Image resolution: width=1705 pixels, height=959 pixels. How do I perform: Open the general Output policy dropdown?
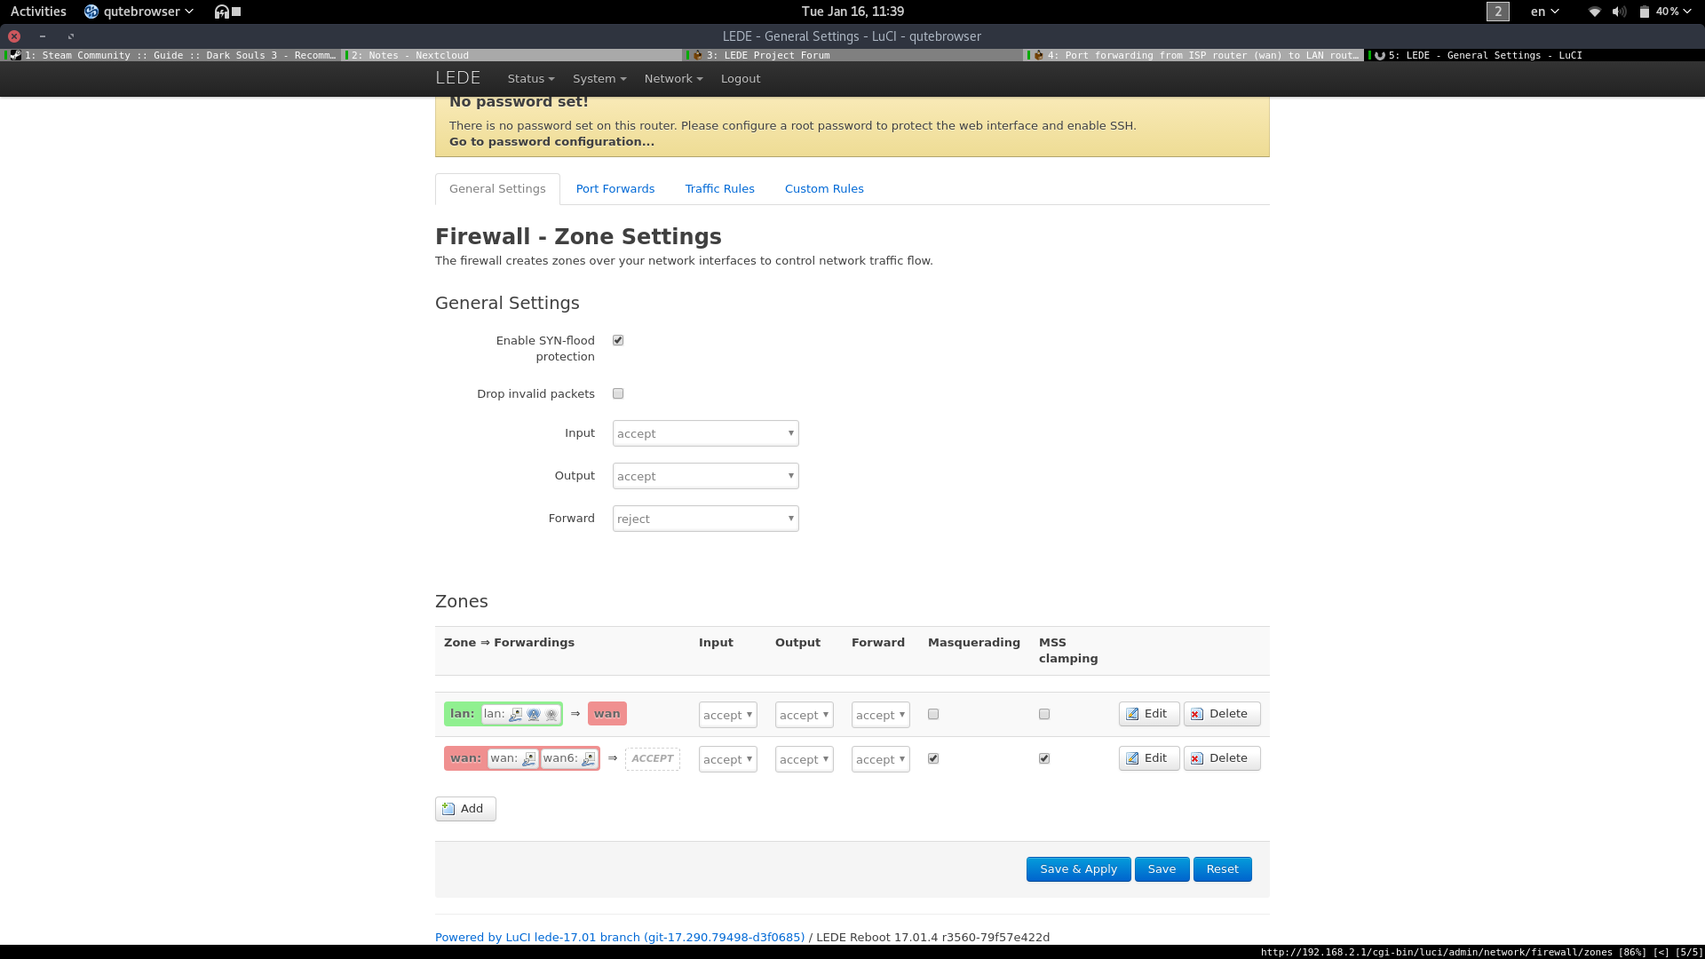click(706, 476)
